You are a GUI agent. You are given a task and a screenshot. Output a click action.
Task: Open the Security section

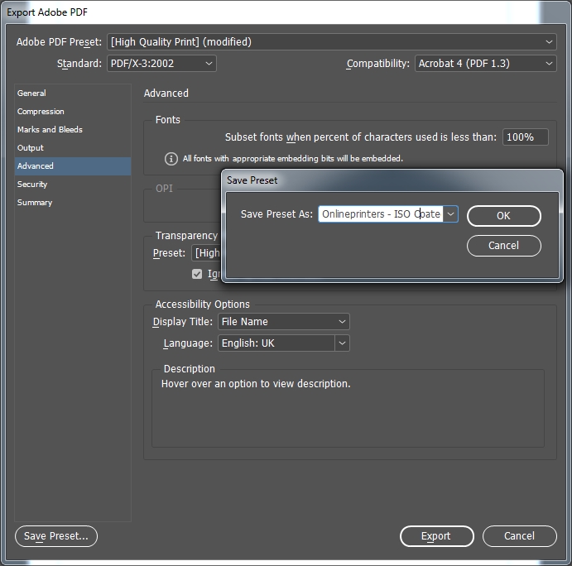pyautogui.click(x=32, y=185)
